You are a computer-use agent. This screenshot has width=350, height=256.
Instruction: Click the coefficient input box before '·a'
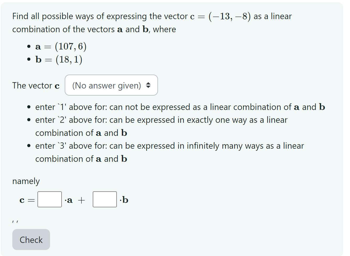tap(50, 199)
